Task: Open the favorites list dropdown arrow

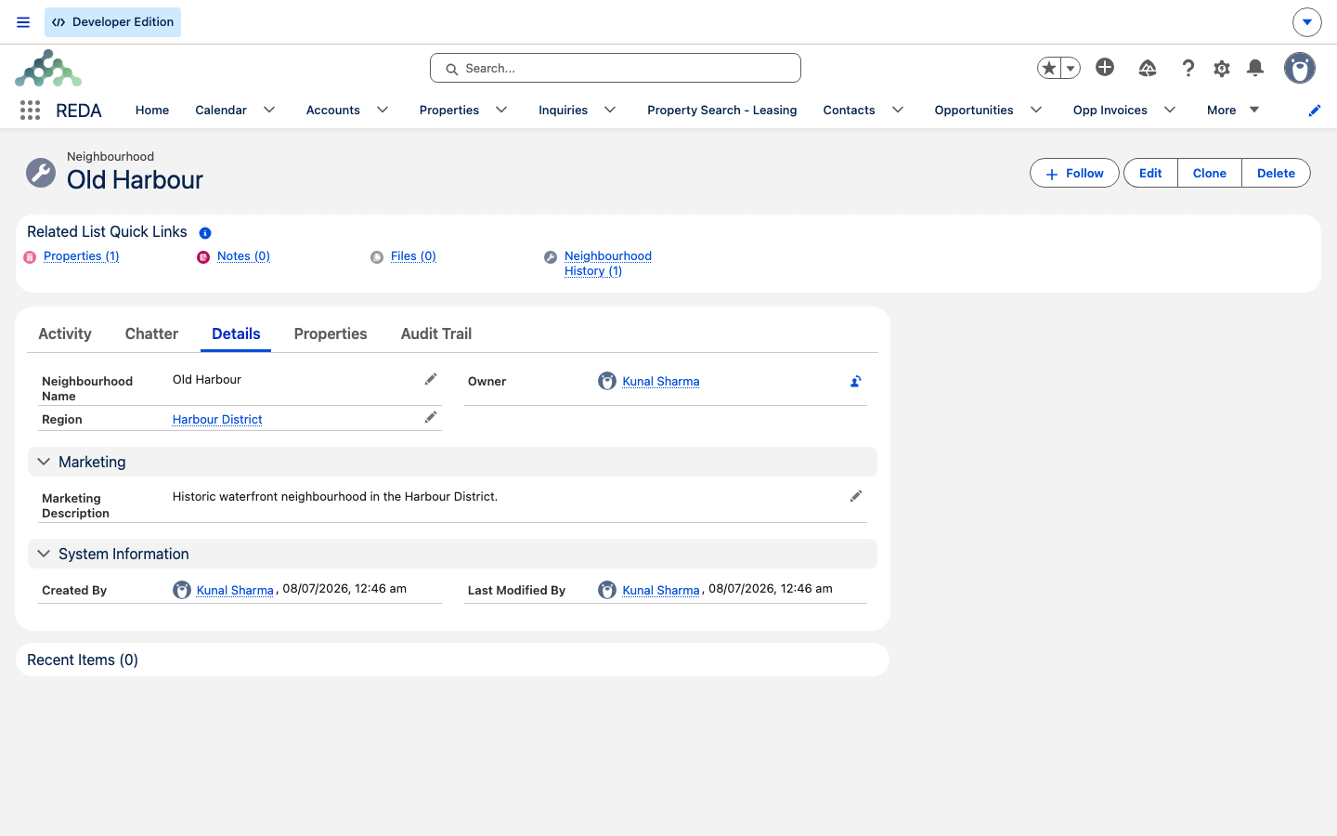Action: [1071, 68]
